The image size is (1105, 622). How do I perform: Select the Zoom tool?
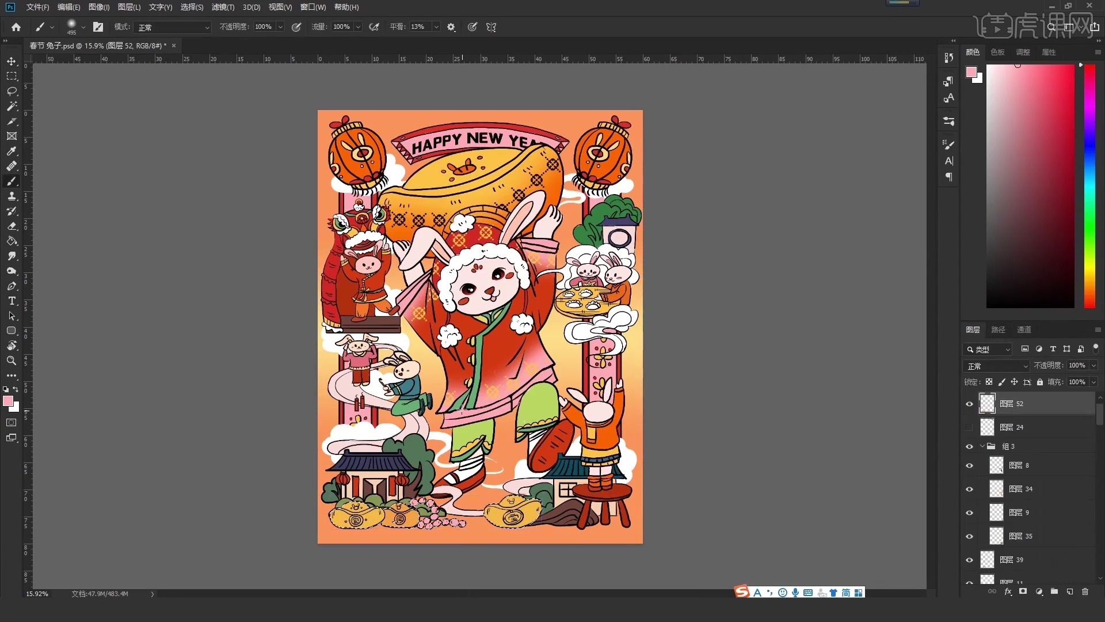coord(12,361)
